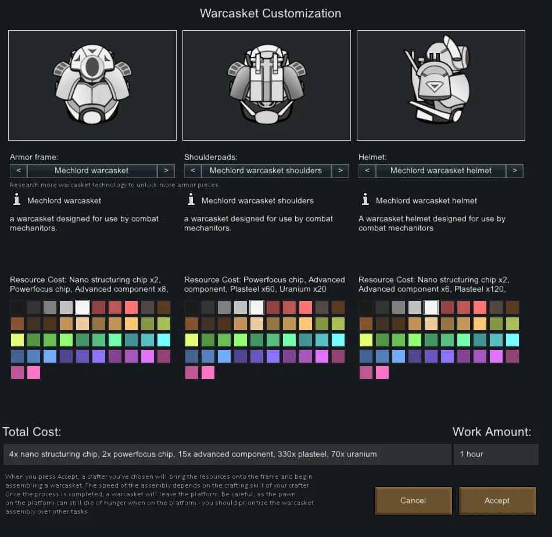The width and height of the screenshot is (552, 537).
Task: Advance to the next shoulderpads option
Action: point(340,171)
